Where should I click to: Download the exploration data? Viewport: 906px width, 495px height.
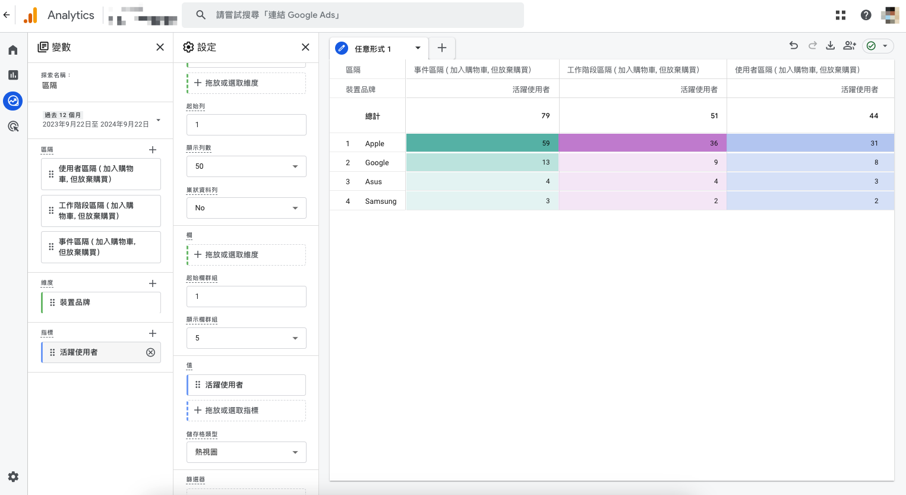[x=831, y=46]
